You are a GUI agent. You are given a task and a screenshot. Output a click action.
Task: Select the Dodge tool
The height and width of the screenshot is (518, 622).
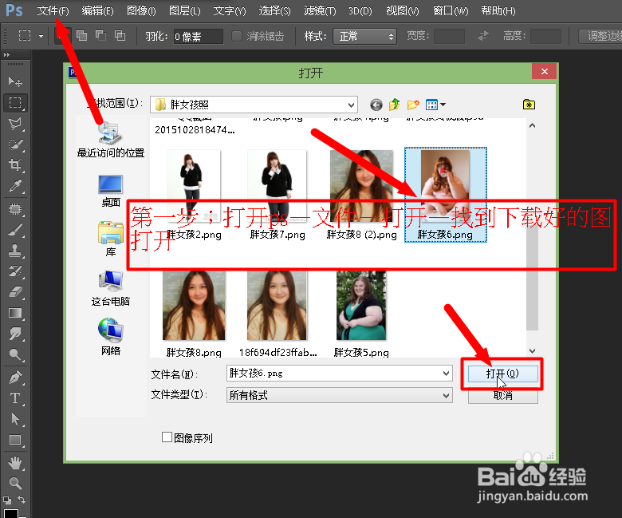15,354
